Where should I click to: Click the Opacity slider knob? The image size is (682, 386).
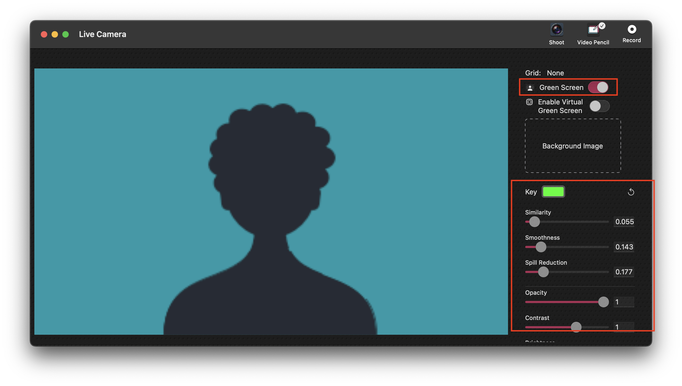tap(603, 302)
